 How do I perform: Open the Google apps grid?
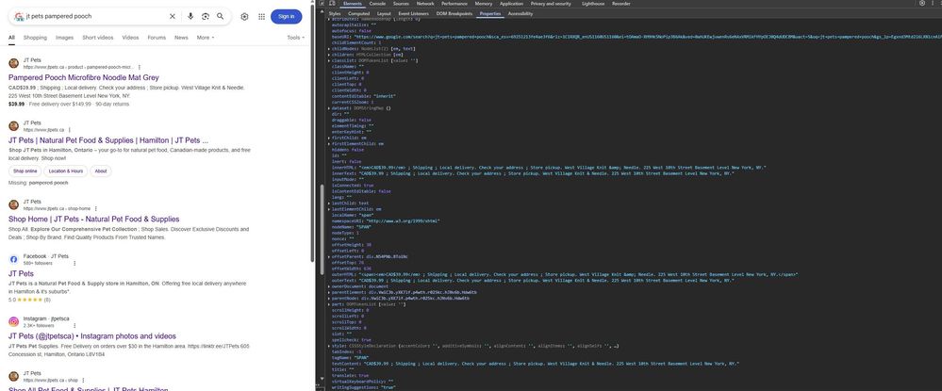click(x=259, y=16)
